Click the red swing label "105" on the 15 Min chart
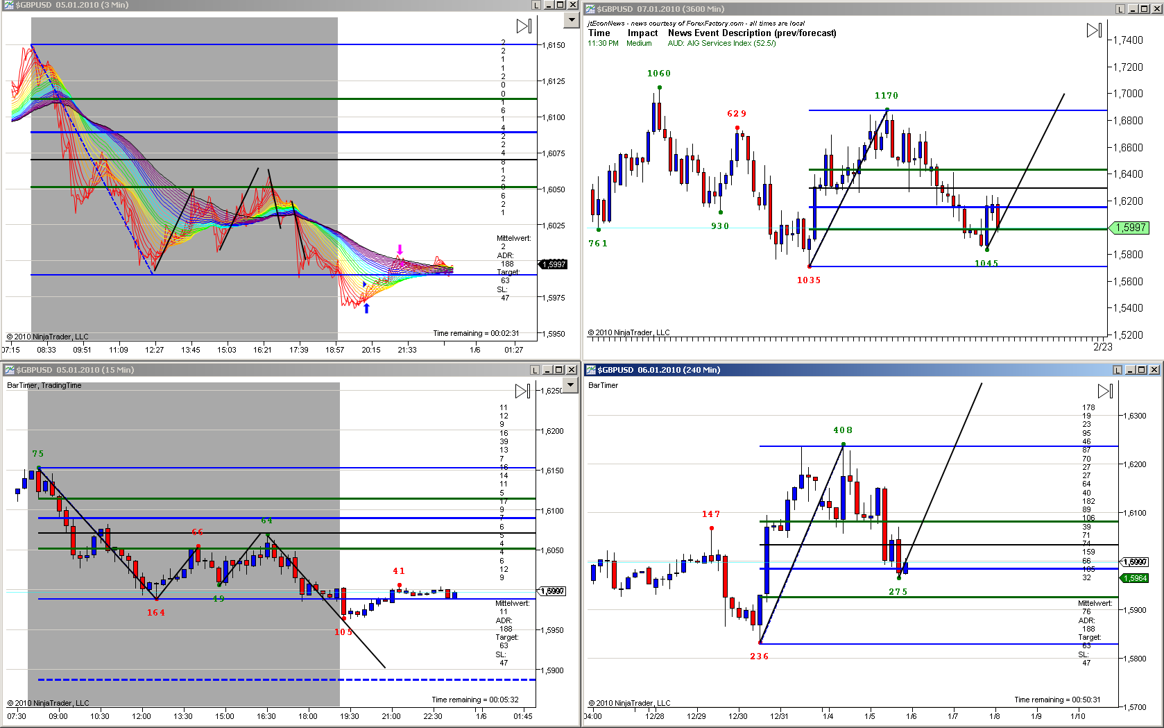The height and width of the screenshot is (728, 1164). [343, 632]
